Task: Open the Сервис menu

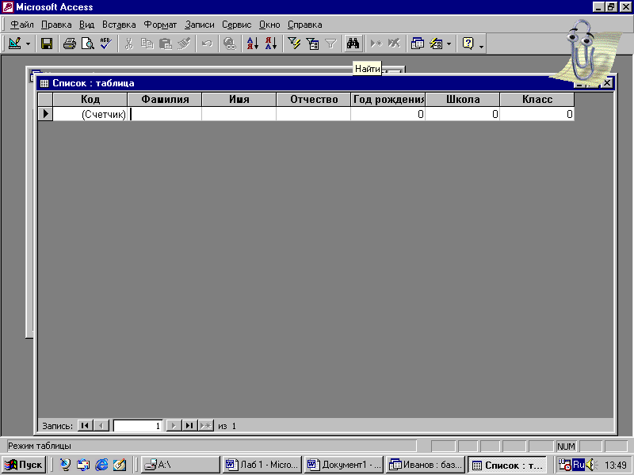Action: coord(236,25)
